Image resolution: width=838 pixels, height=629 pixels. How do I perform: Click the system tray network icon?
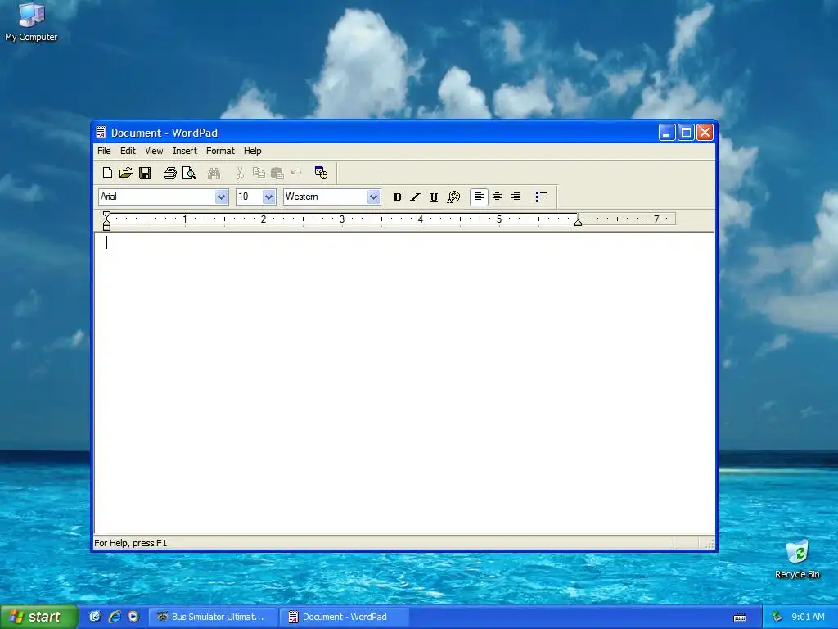(x=777, y=617)
